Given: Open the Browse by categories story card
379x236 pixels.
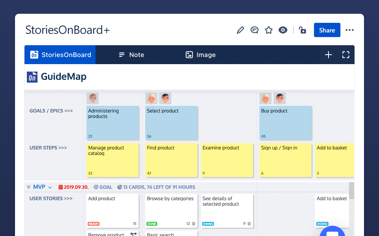Looking at the screenshot, I should click(171, 211).
